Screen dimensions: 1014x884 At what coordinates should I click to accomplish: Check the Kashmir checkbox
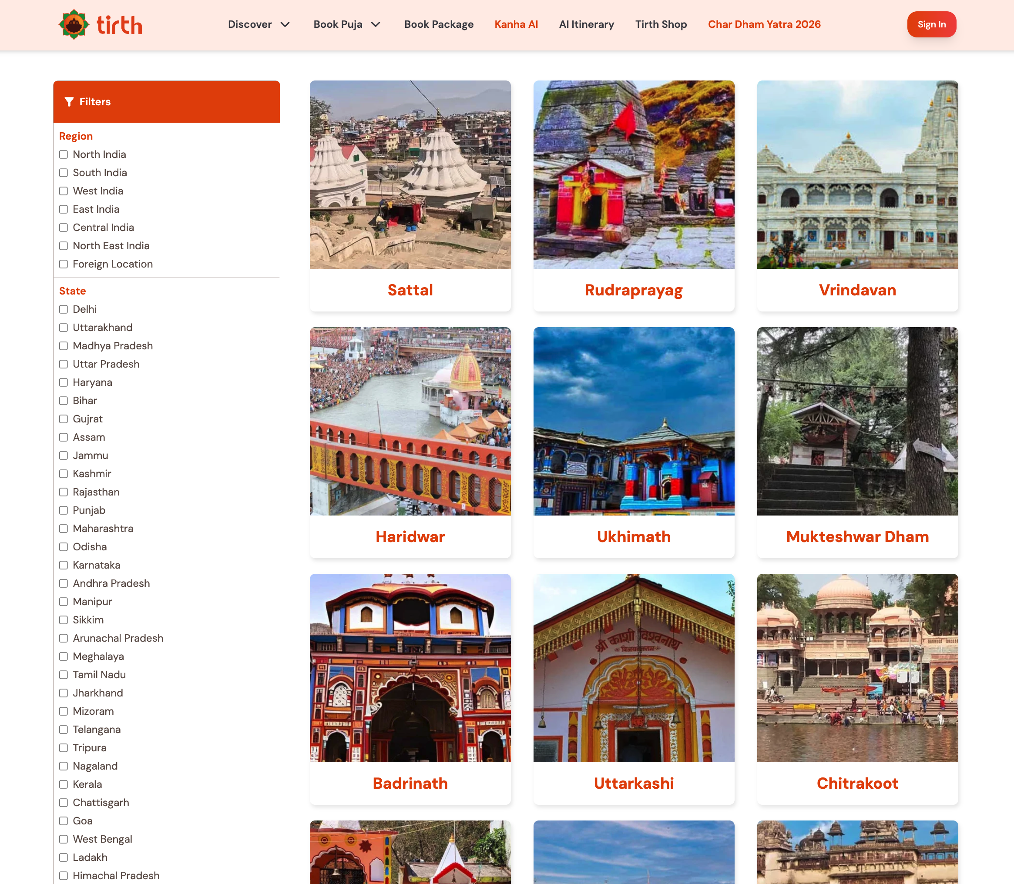pos(64,474)
